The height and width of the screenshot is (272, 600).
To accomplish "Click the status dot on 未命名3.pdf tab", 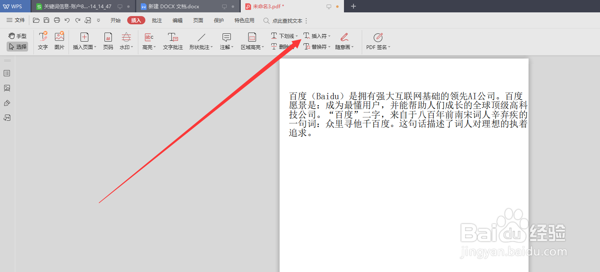I will point(337,7).
